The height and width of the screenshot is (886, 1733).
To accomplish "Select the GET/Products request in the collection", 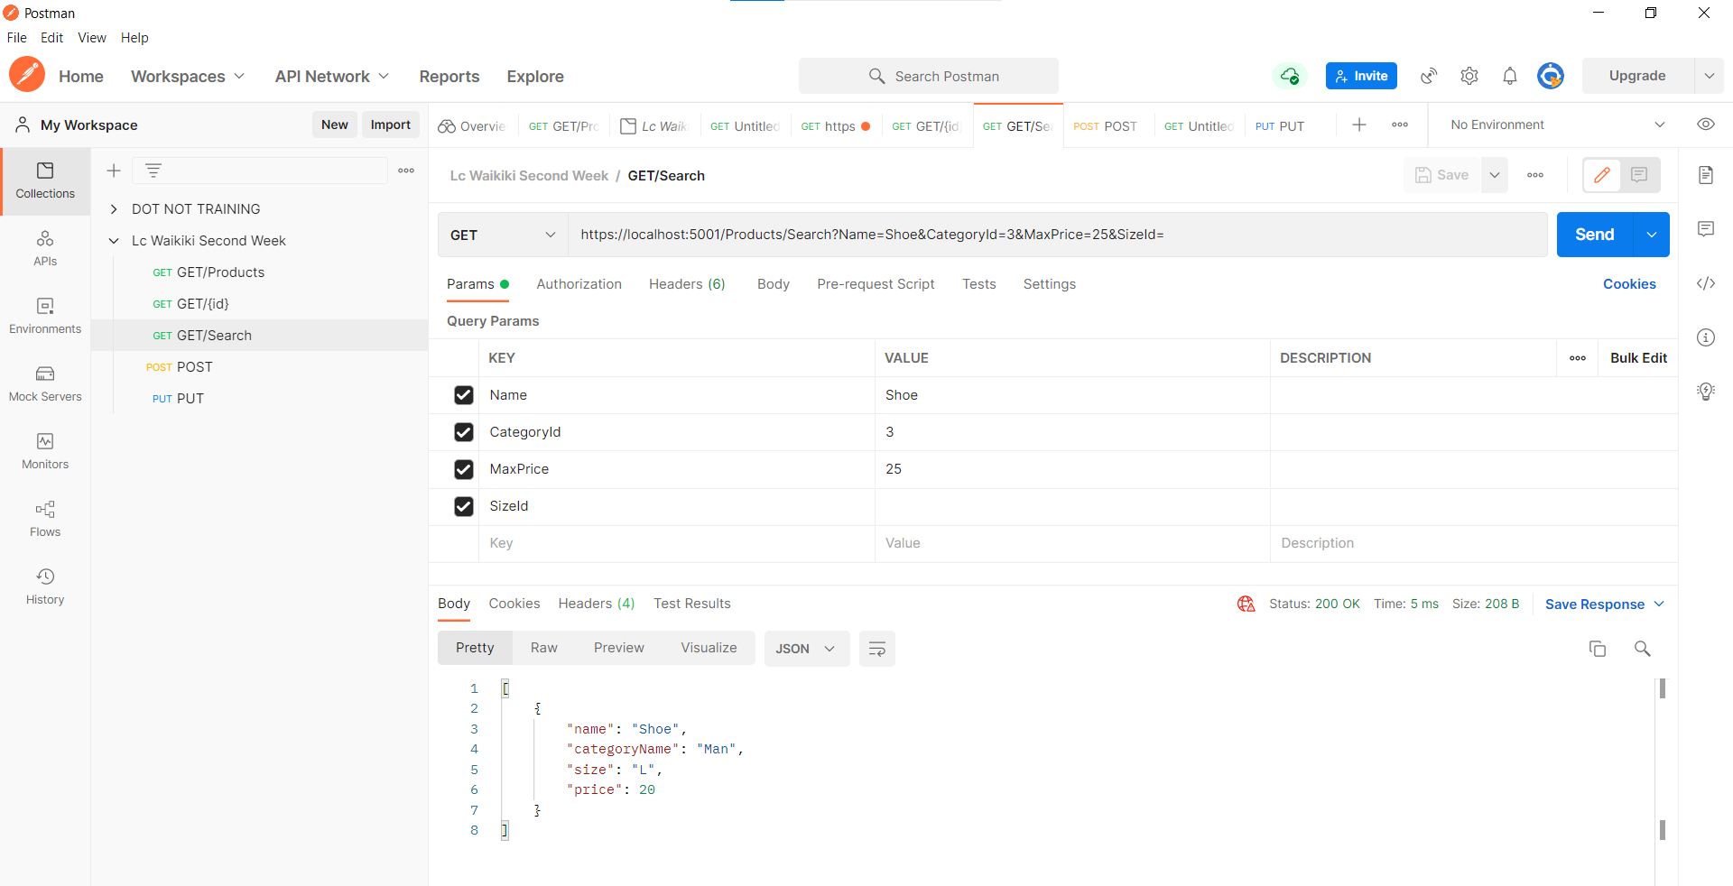I will (x=220, y=272).
